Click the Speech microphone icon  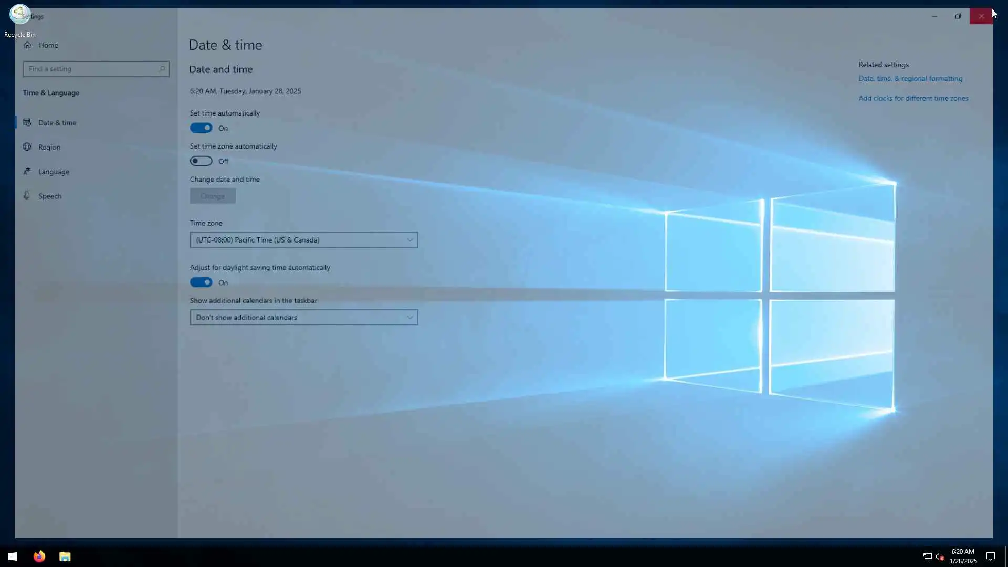pos(27,196)
